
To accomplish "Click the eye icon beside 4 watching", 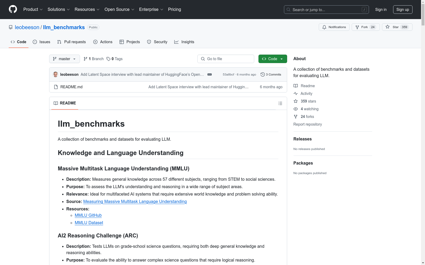I will click(x=296, y=109).
